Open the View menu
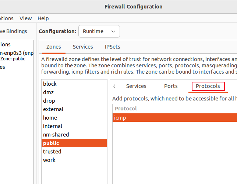This screenshot has width=237, height=184. (25, 18)
